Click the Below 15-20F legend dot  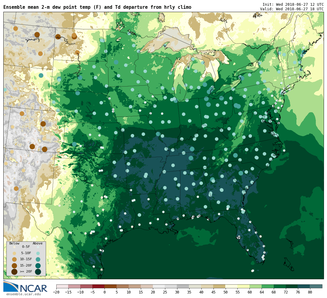[x=15, y=266]
